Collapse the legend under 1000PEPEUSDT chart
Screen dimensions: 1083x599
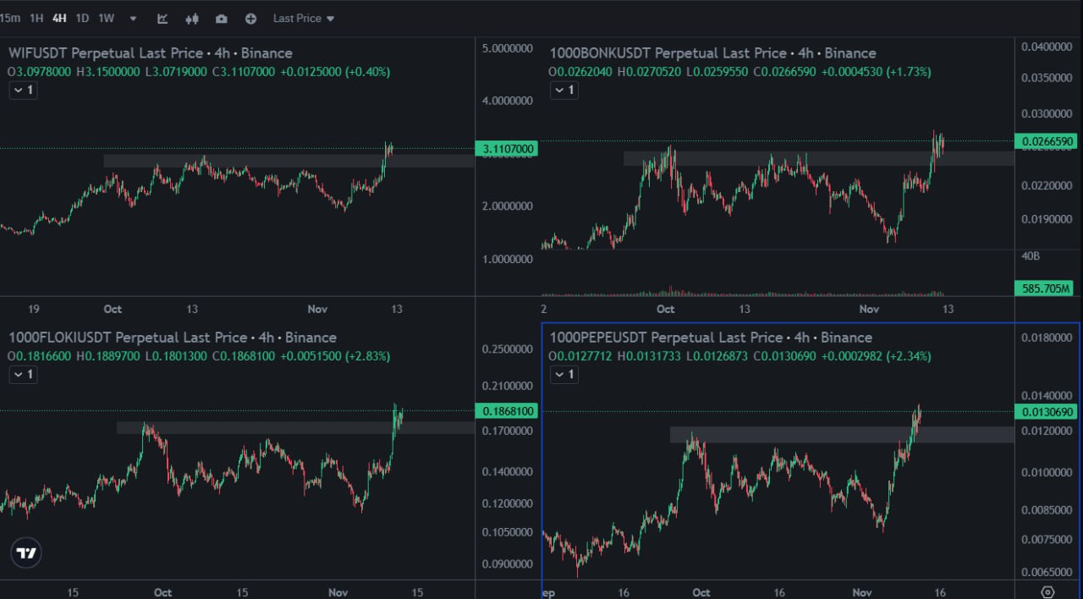[563, 374]
